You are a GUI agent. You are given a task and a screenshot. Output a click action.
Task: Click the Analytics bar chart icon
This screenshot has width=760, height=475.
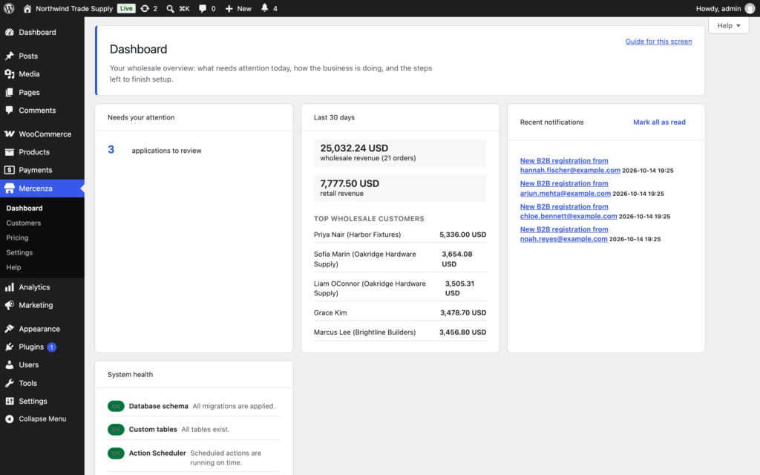pos(9,287)
